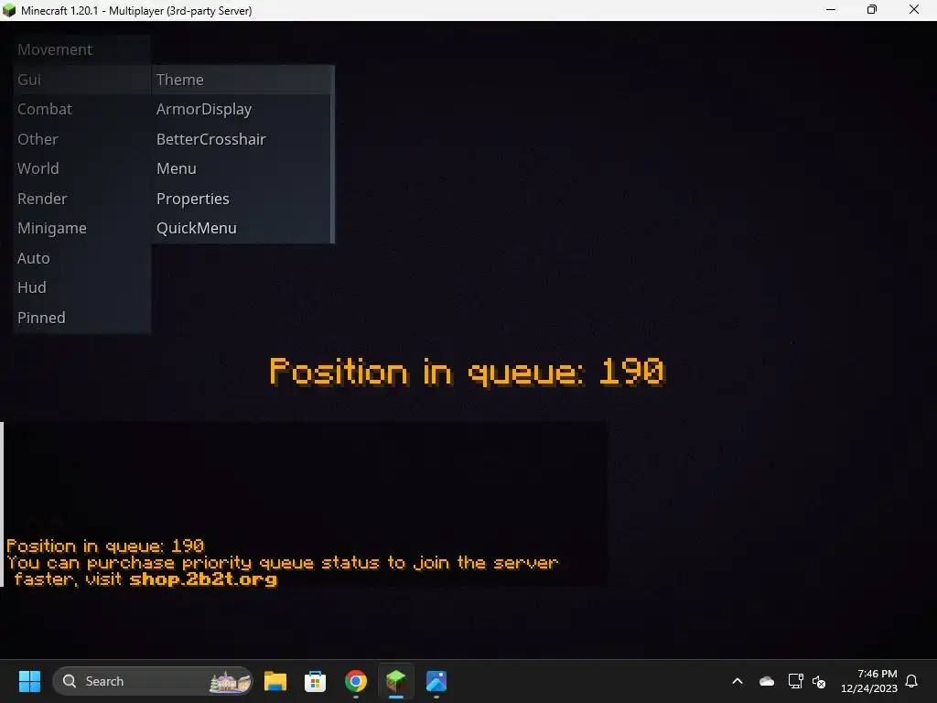The height and width of the screenshot is (703, 937).
Task: Open Microsoft Store from the taskbar
Action: coord(315,681)
